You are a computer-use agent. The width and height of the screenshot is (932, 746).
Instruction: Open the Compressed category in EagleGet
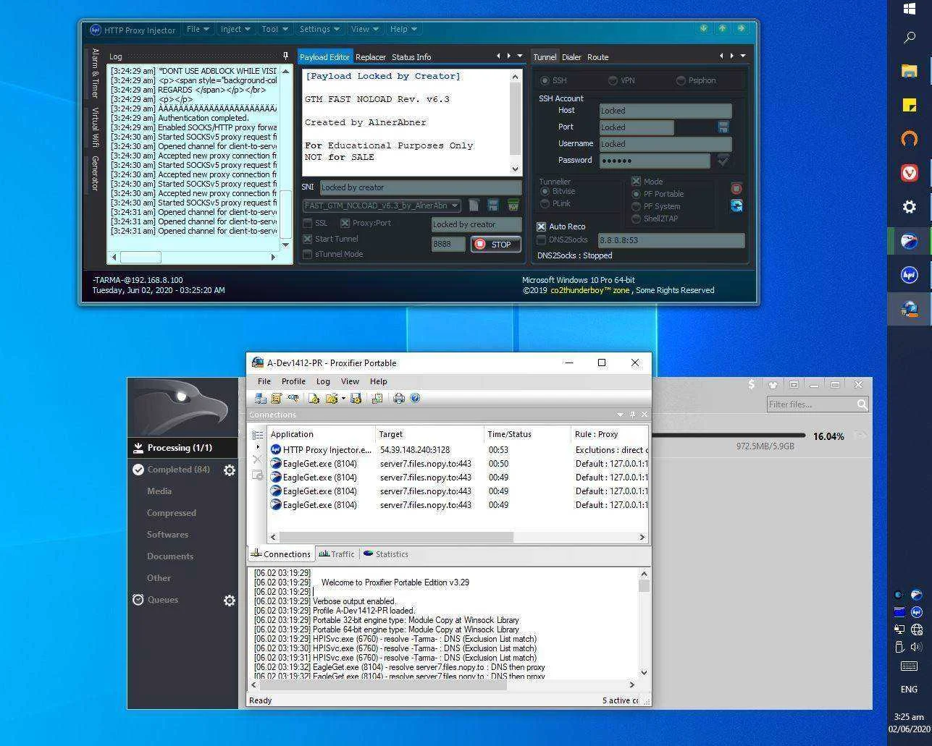pos(172,513)
